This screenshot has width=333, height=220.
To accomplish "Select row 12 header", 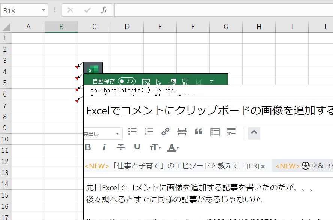I will pos(6,162).
